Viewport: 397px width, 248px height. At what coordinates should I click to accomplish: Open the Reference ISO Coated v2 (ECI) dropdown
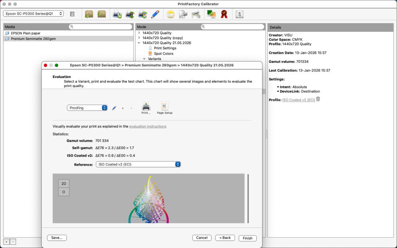tap(138, 164)
